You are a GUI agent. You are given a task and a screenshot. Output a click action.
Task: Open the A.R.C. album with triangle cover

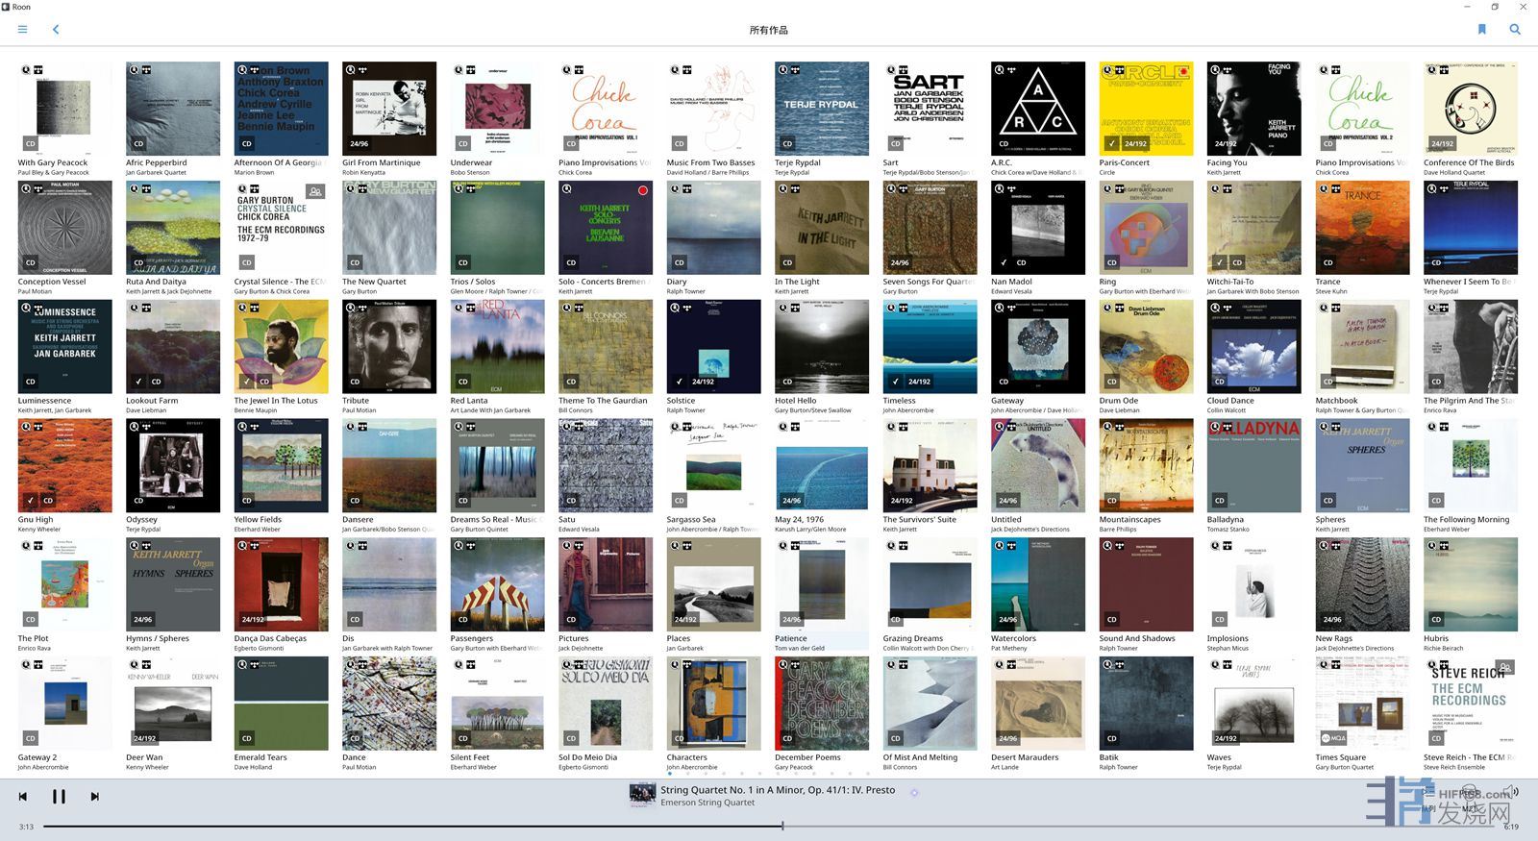tap(1037, 108)
